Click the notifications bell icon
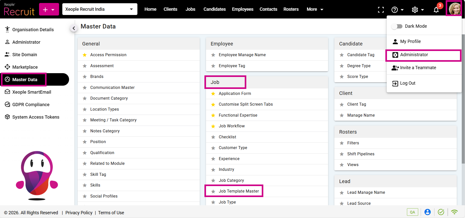The image size is (465, 218). pyautogui.click(x=436, y=10)
